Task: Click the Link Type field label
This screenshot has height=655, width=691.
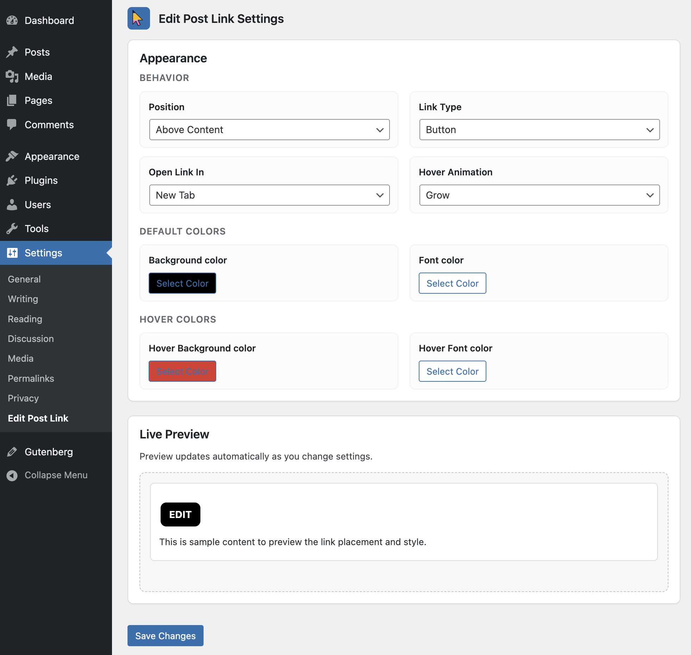Action: click(x=440, y=107)
